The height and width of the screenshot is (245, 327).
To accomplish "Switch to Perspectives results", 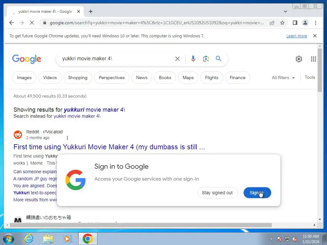I will 112,78.
